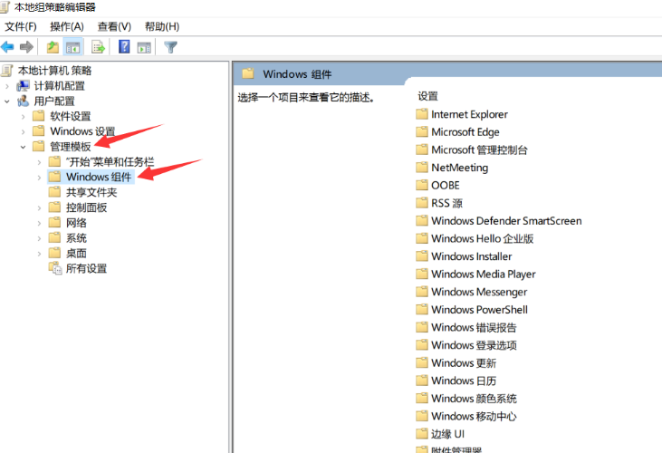This screenshot has height=453, width=662.
Task: Click the Export List toolbar icon
Action: coord(98,47)
